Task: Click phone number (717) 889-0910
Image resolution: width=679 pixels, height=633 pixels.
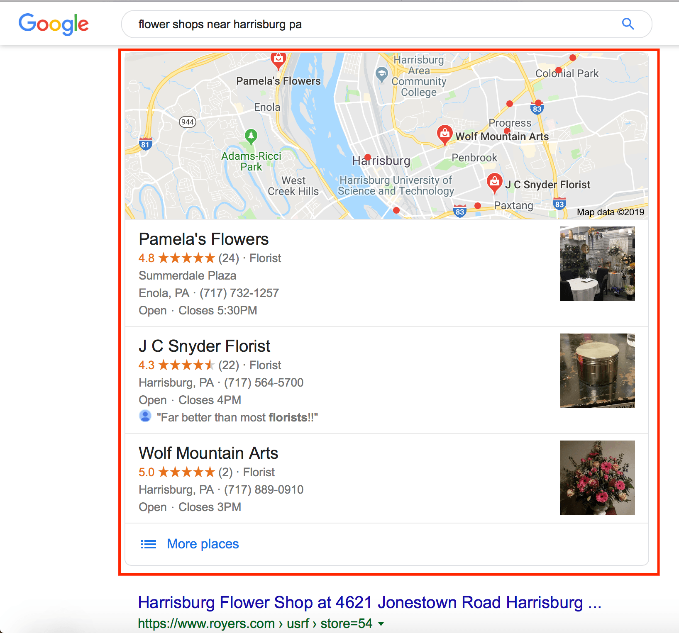Action: (264, 489)
